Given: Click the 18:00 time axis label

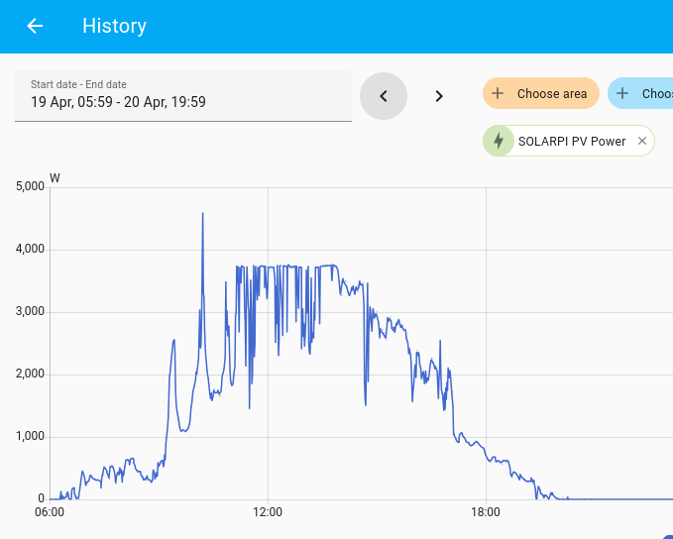Looking at the screenshot, I should 486,512.
